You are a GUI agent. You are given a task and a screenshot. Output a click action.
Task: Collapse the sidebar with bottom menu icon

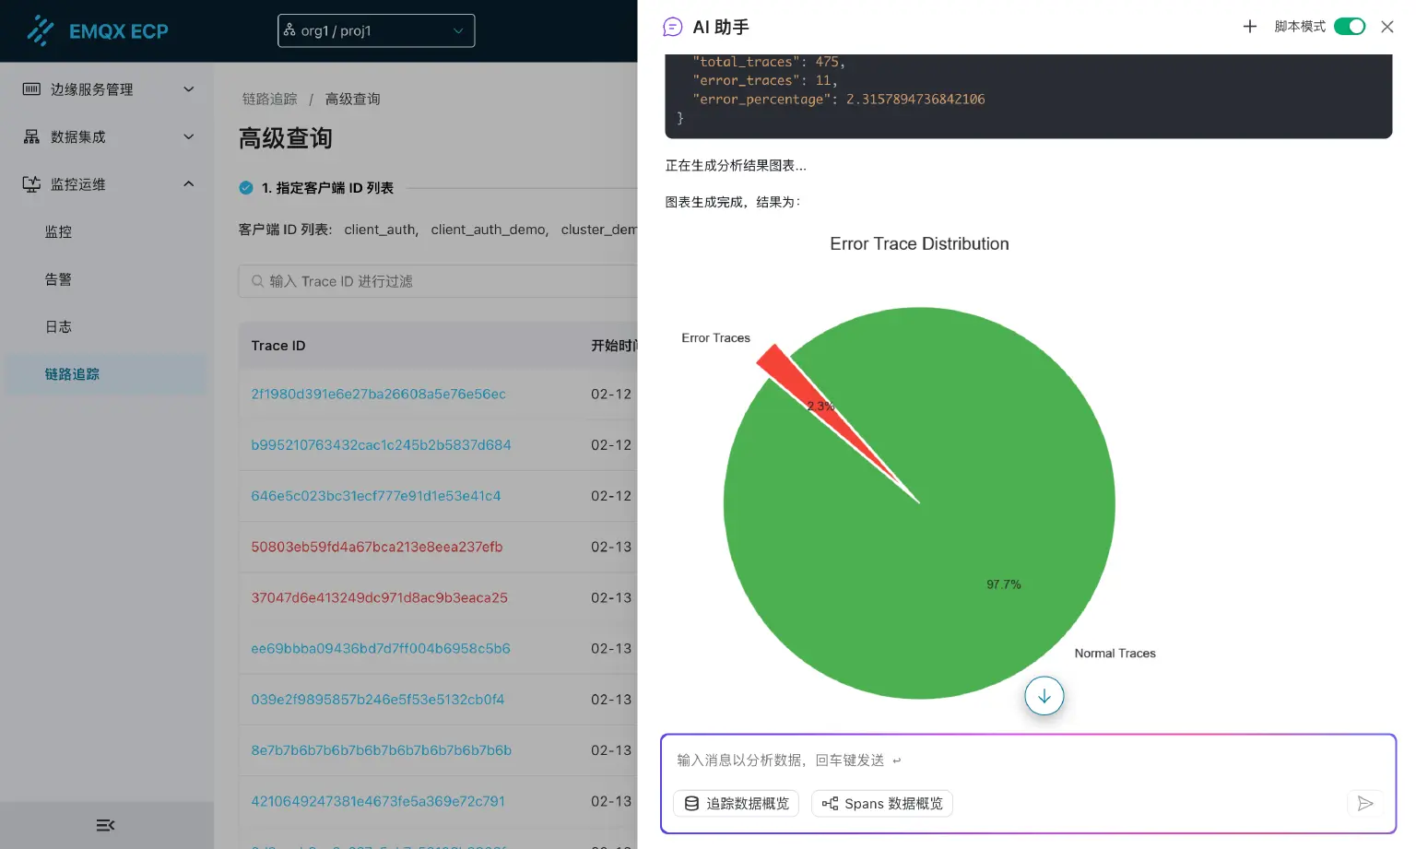click(x=106, y=825)
